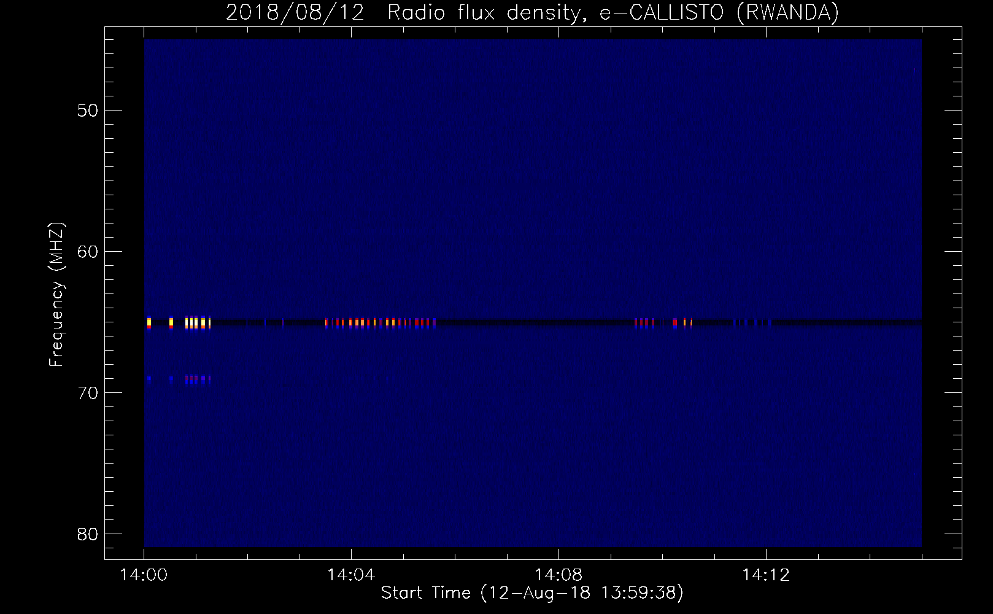Click the bright yellow burst near 14:01 at 65 MHz
Image resolution: width=993 pixels, height=614 pixels.
pyautogui.click(x=198, y=322)
